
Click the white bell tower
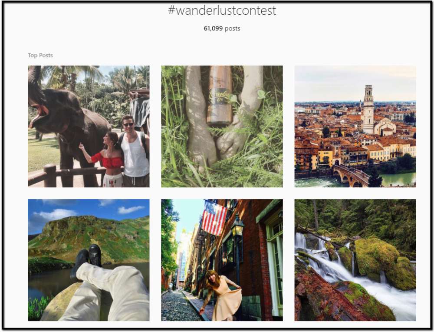368,110
